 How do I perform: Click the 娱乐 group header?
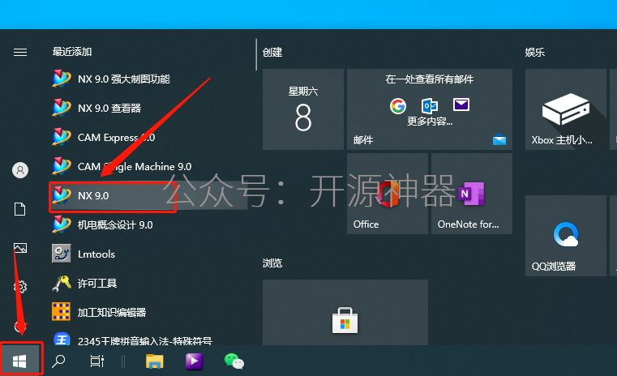tap(535, 53)
